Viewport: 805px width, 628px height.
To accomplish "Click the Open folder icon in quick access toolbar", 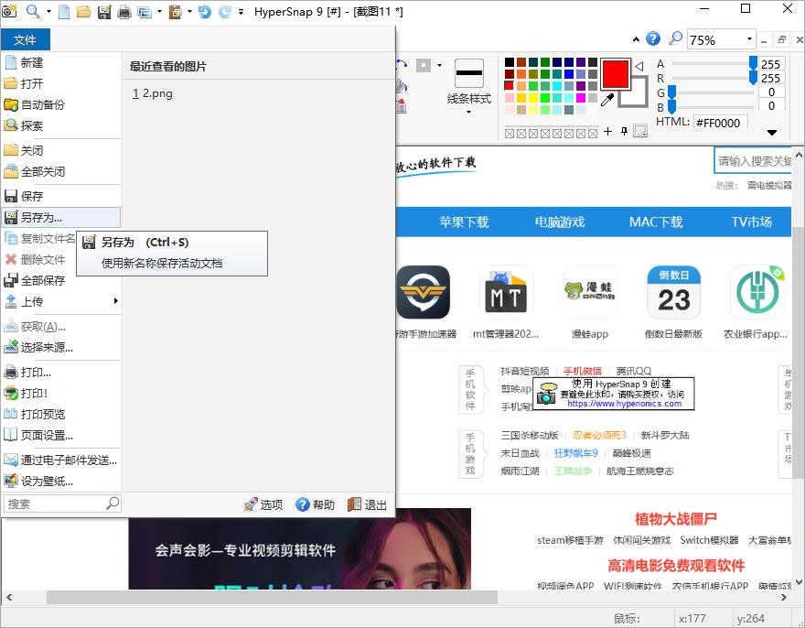I will 83,12.
